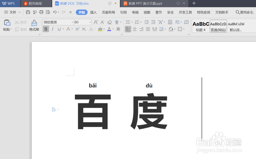Click the character 度 in document
This screenshot has height=159, width=256.
pos(149,111)
